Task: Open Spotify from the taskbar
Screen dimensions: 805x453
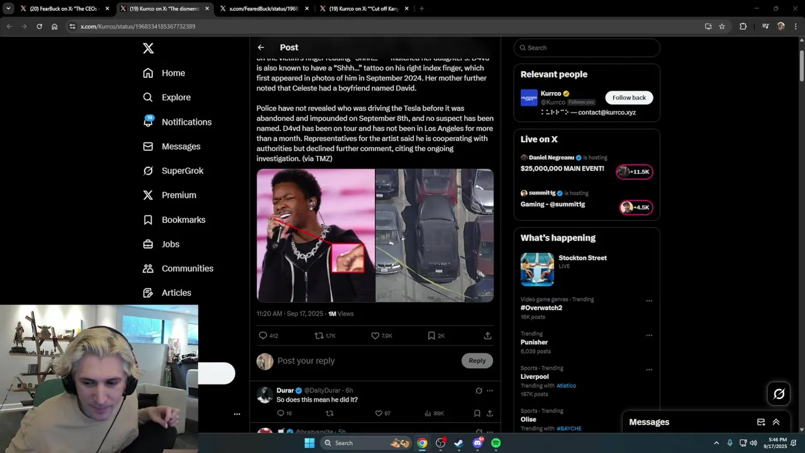Action: (496, 443)
